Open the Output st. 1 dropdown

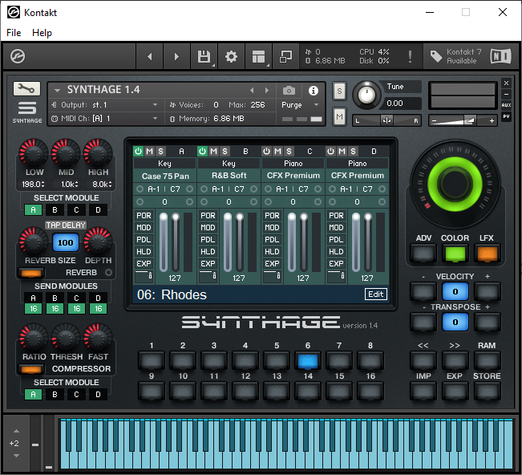105,105
